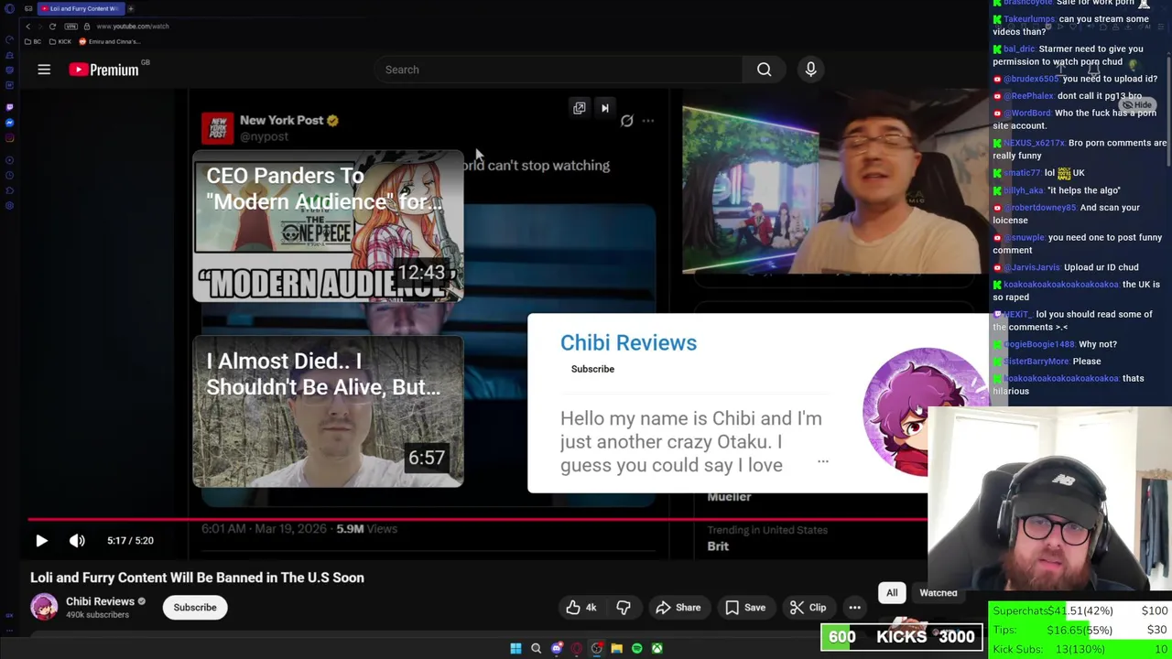Open Spotify from the taskbar
Viewport: 1172px width, 659px height.
click(637, 648)
